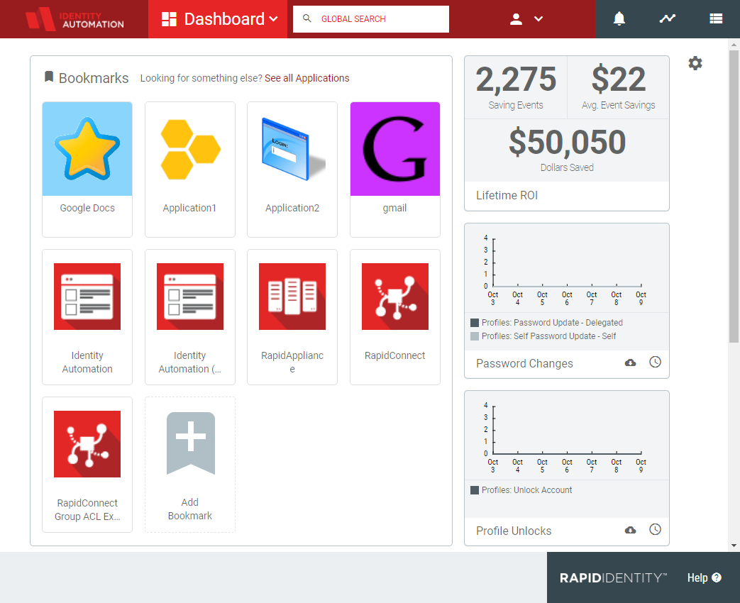740x603 pixels.
Task: Open the RapidConnect bookmark tile
Action: click(x=395, y=316)
